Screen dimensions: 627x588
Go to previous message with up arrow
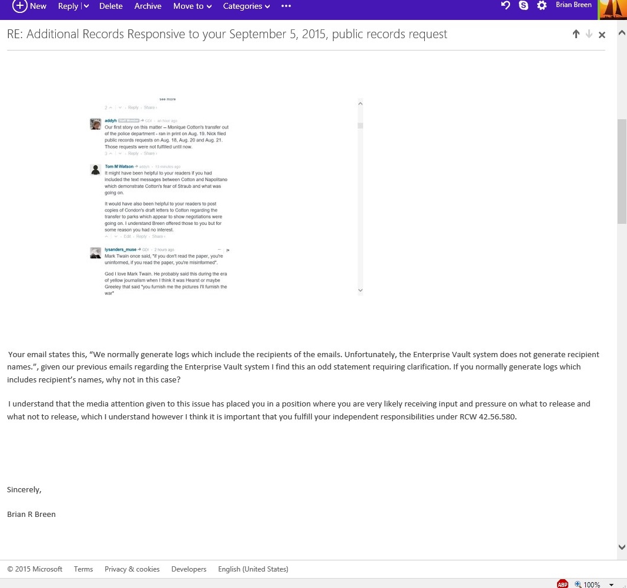click(576, 35)
